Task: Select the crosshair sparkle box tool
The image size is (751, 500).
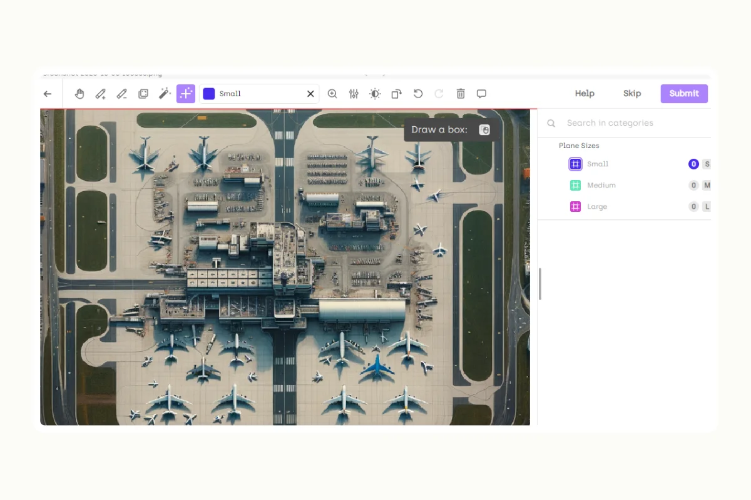Action: coord(186,94)
